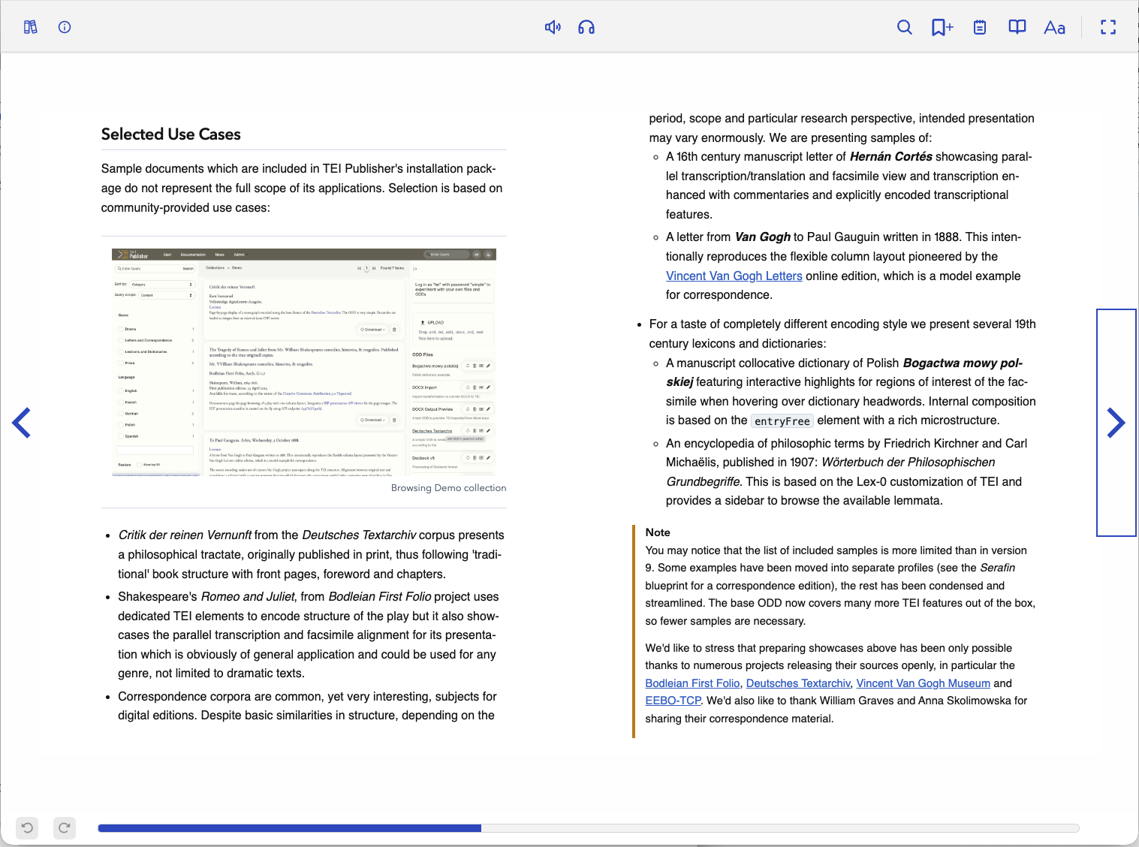
Task: Click 'Wörterbuch der Philosophischen' italic title
Action: point(908,463)
